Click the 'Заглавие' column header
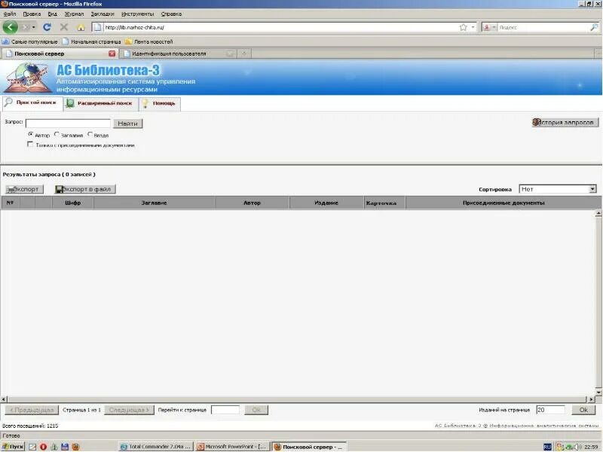This screenshot has width=603, height=452. [x=155, y=203]
